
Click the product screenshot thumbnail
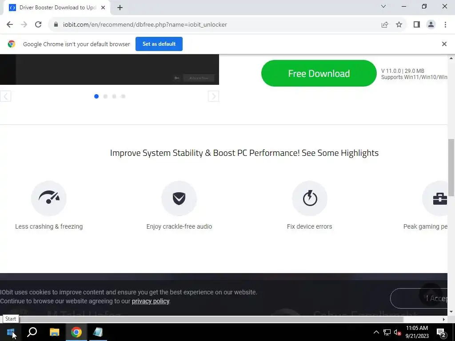(109, 70)
